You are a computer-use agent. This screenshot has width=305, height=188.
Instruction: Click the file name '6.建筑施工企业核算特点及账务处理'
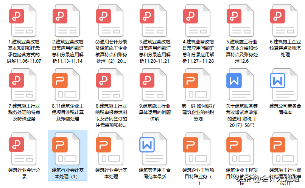pyautogui.click(x=285, y=48)
